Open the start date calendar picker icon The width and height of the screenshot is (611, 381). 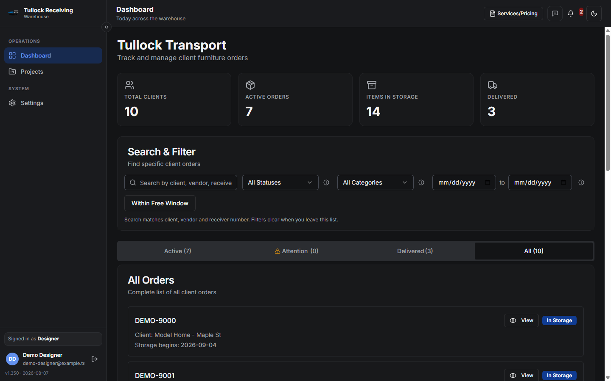pos(488,182)
